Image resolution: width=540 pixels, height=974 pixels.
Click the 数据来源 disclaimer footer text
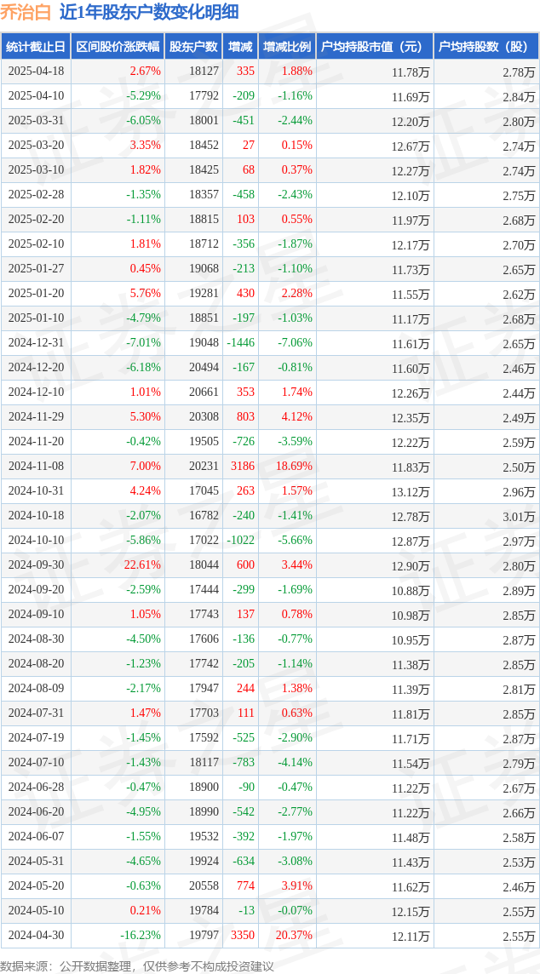click(x=137, y=966)
